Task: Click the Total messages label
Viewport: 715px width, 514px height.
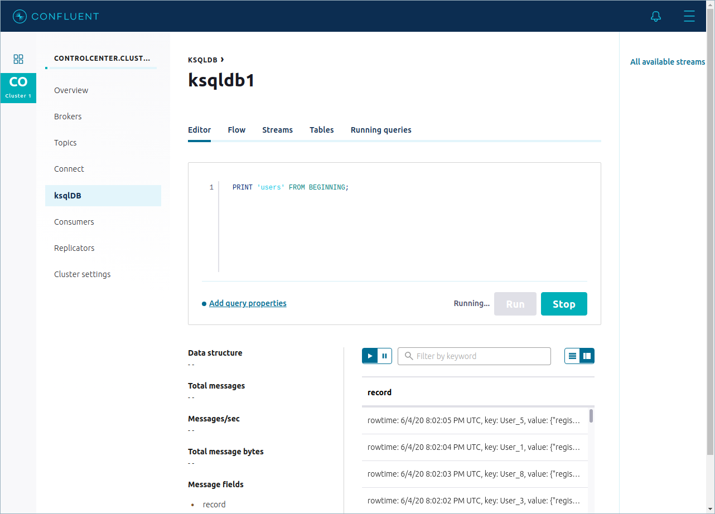Action: tap(216, 386)
